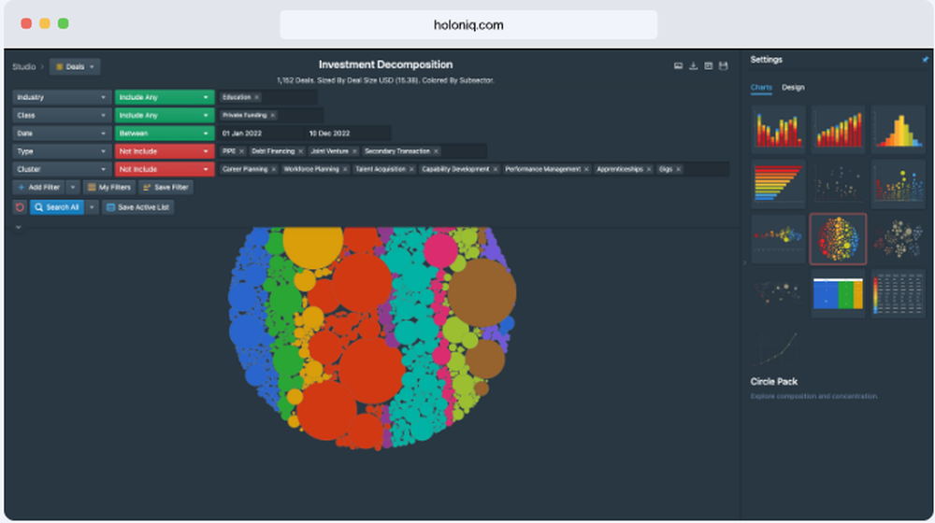Open My Filters
The image size is (935, 523).
click(109, 187)
